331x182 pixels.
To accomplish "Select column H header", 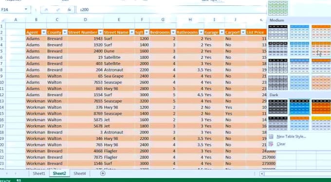I will click(x=190, y=19).
